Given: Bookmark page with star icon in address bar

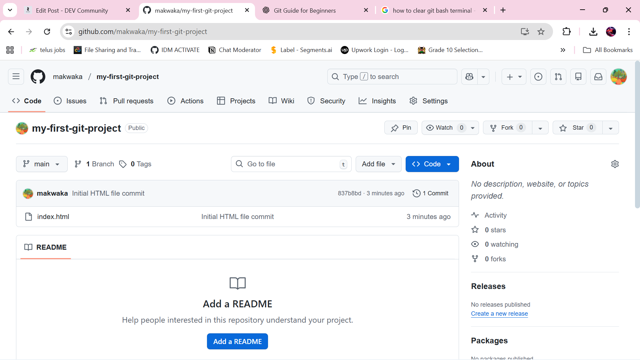Looking at the screenshot, I should tap(541, 32).
